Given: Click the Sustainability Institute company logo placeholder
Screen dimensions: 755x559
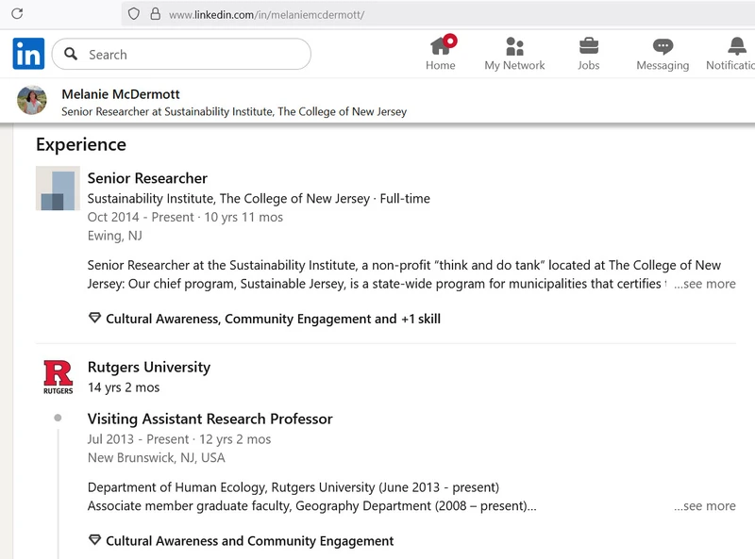Looking at the screenshot, I should 58,189.
